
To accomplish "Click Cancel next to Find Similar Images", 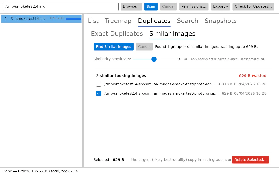I will point(144,47).
